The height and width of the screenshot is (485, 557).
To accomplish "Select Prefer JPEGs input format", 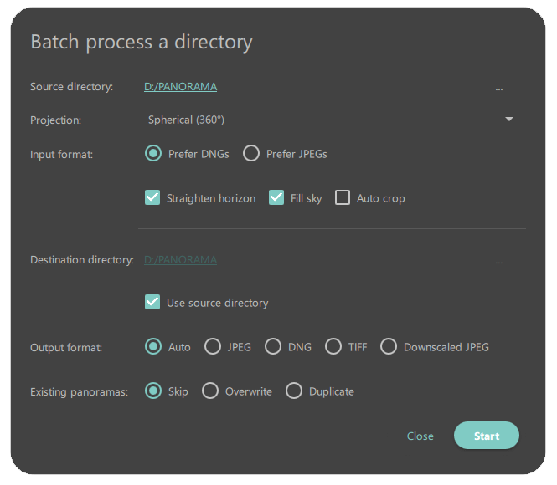I will [x=251, y=154].
